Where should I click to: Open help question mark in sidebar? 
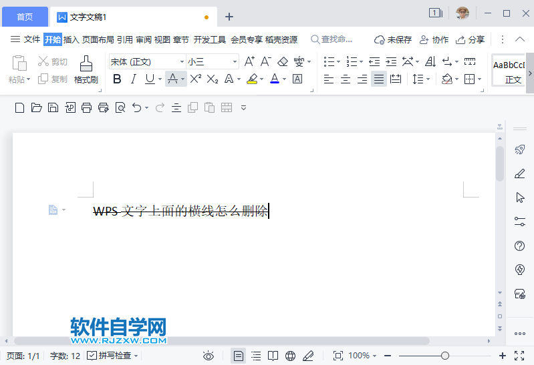click(x=520, y=246)
